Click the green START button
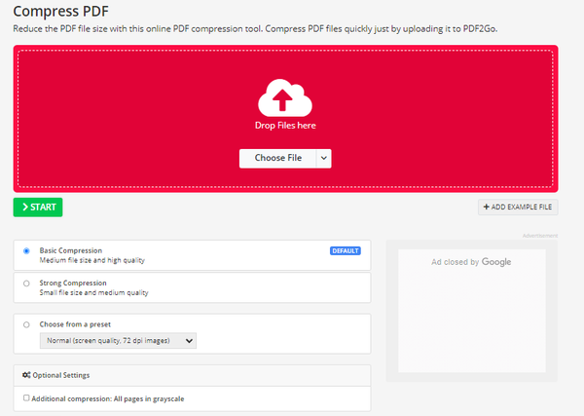This screenshot has width=584, height=416. point(38,207)
